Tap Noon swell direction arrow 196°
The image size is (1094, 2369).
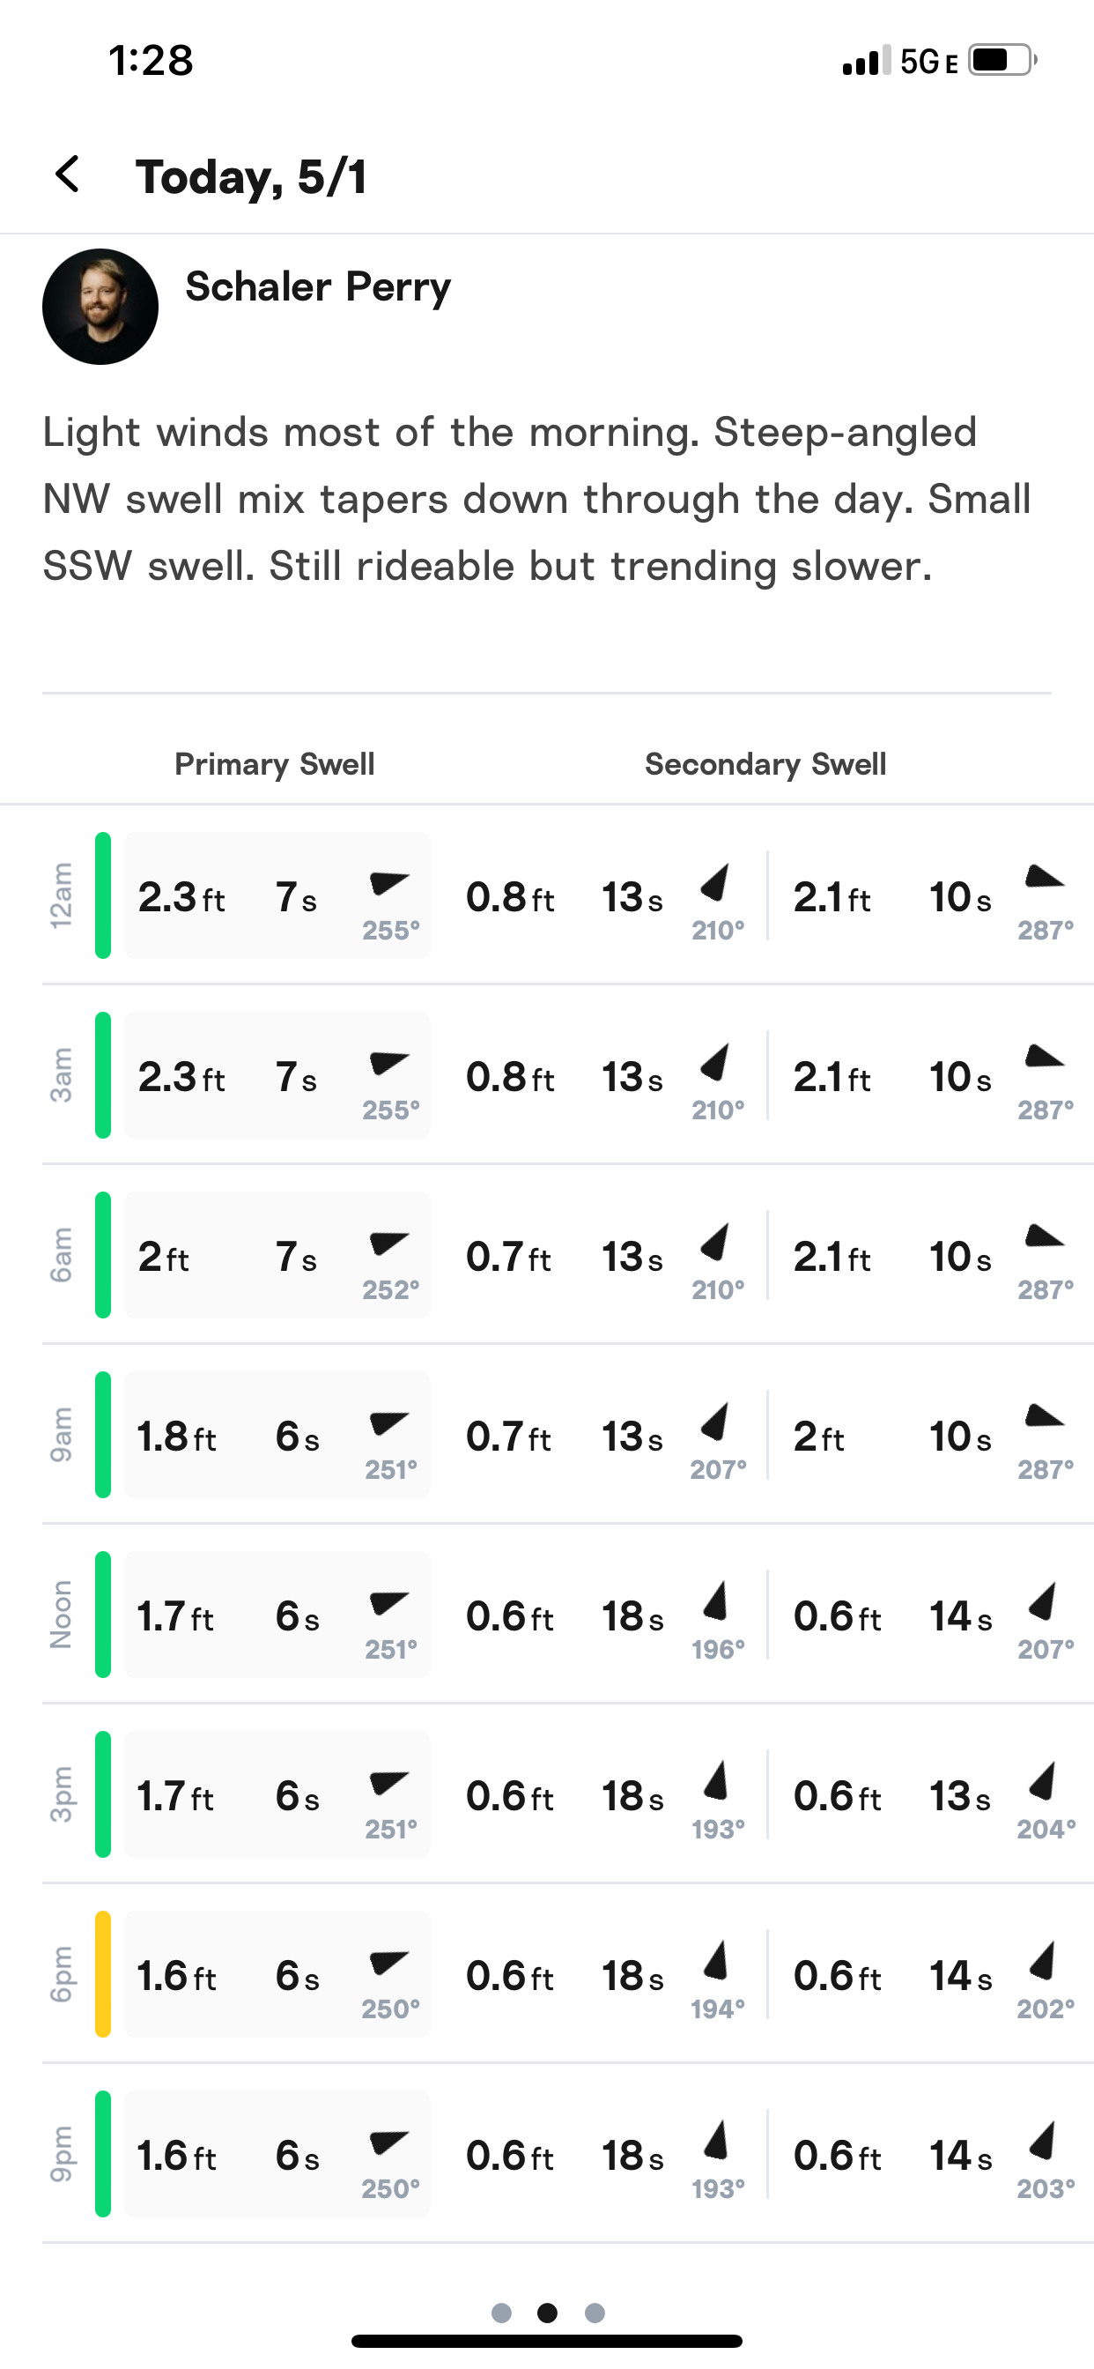715,1601
